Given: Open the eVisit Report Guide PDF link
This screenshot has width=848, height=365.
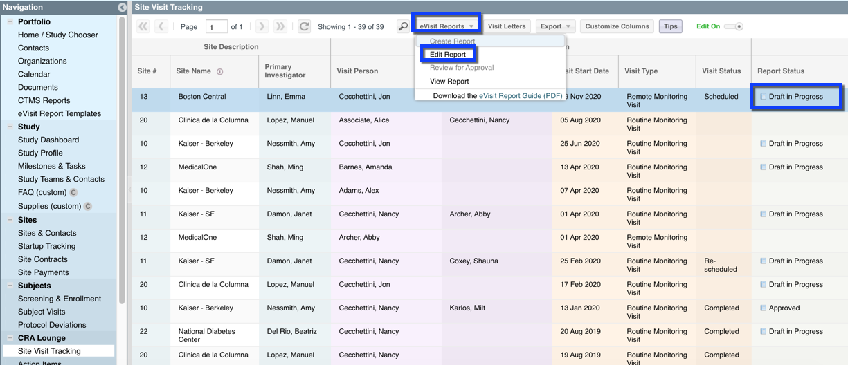Looking at the screenshot, I should (x=520, y=96).
